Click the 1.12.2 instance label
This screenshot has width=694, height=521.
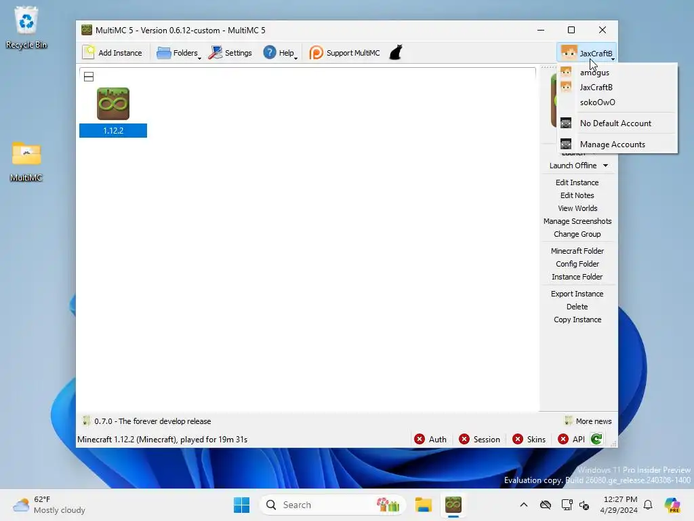(x=113, y=131)
